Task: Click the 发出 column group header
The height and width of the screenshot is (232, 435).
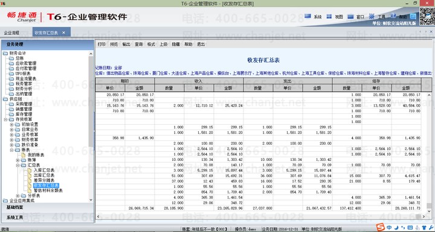Action: [x=288, y=81]
